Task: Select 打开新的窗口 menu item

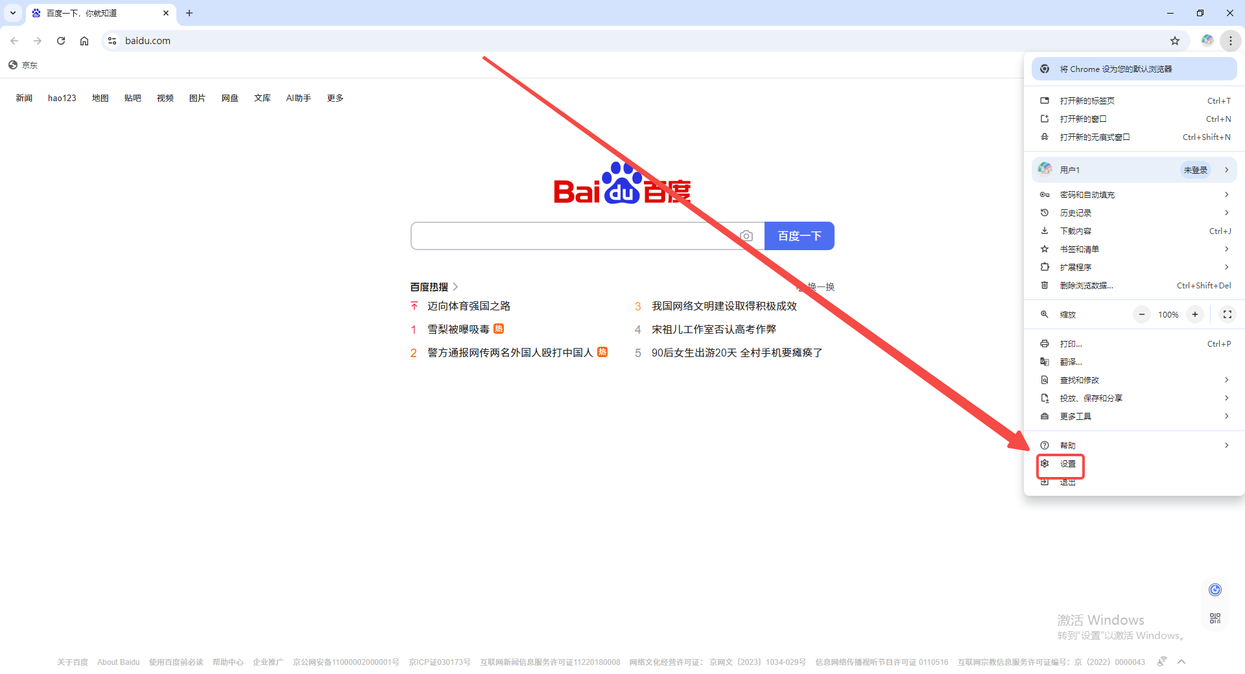Action: point(1134,119)
